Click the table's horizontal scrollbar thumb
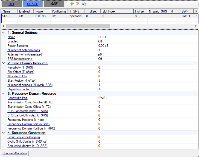The width and height of the screenshot is (199, 157). click(x=57, y=26)
